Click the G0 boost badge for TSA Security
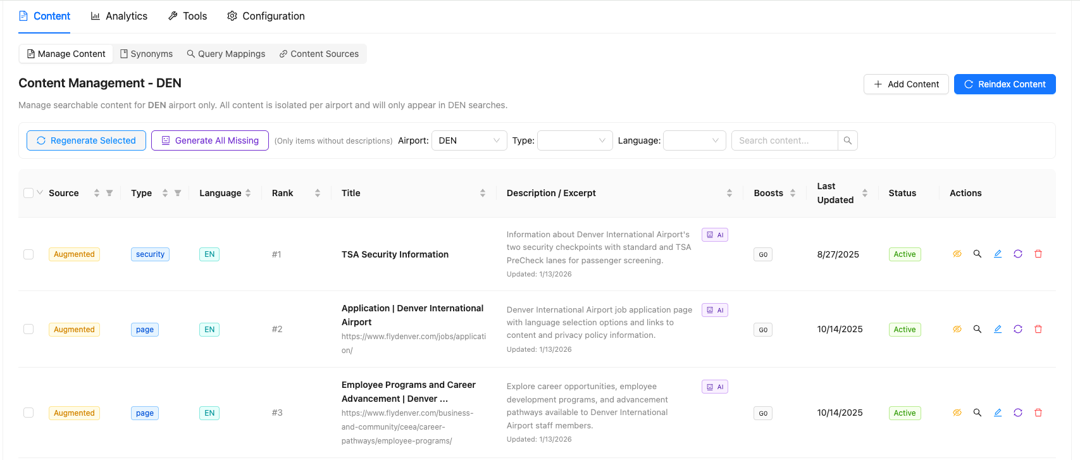Viewport: 1080px width, 460px height. (763, 254)
